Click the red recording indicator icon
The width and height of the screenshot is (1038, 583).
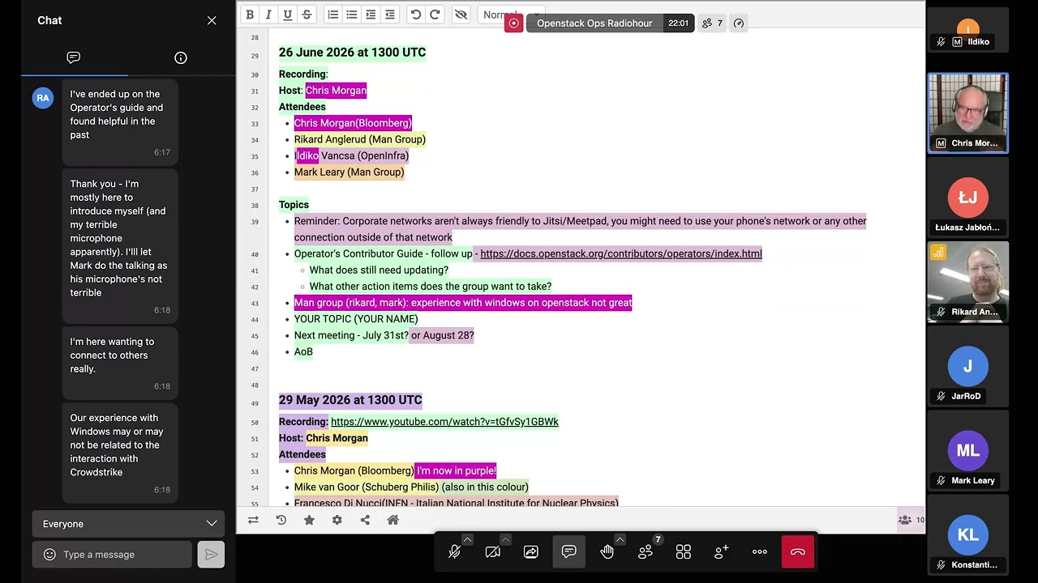click(x=513, y=23)
